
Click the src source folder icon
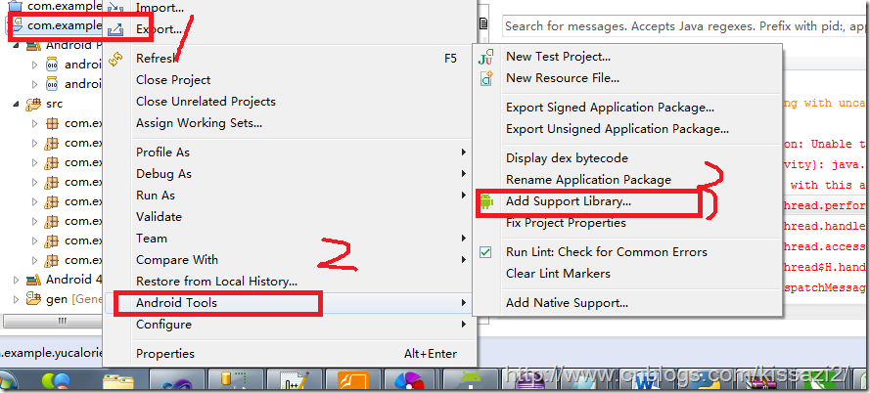pyautogui.click(x=33, y=104)
